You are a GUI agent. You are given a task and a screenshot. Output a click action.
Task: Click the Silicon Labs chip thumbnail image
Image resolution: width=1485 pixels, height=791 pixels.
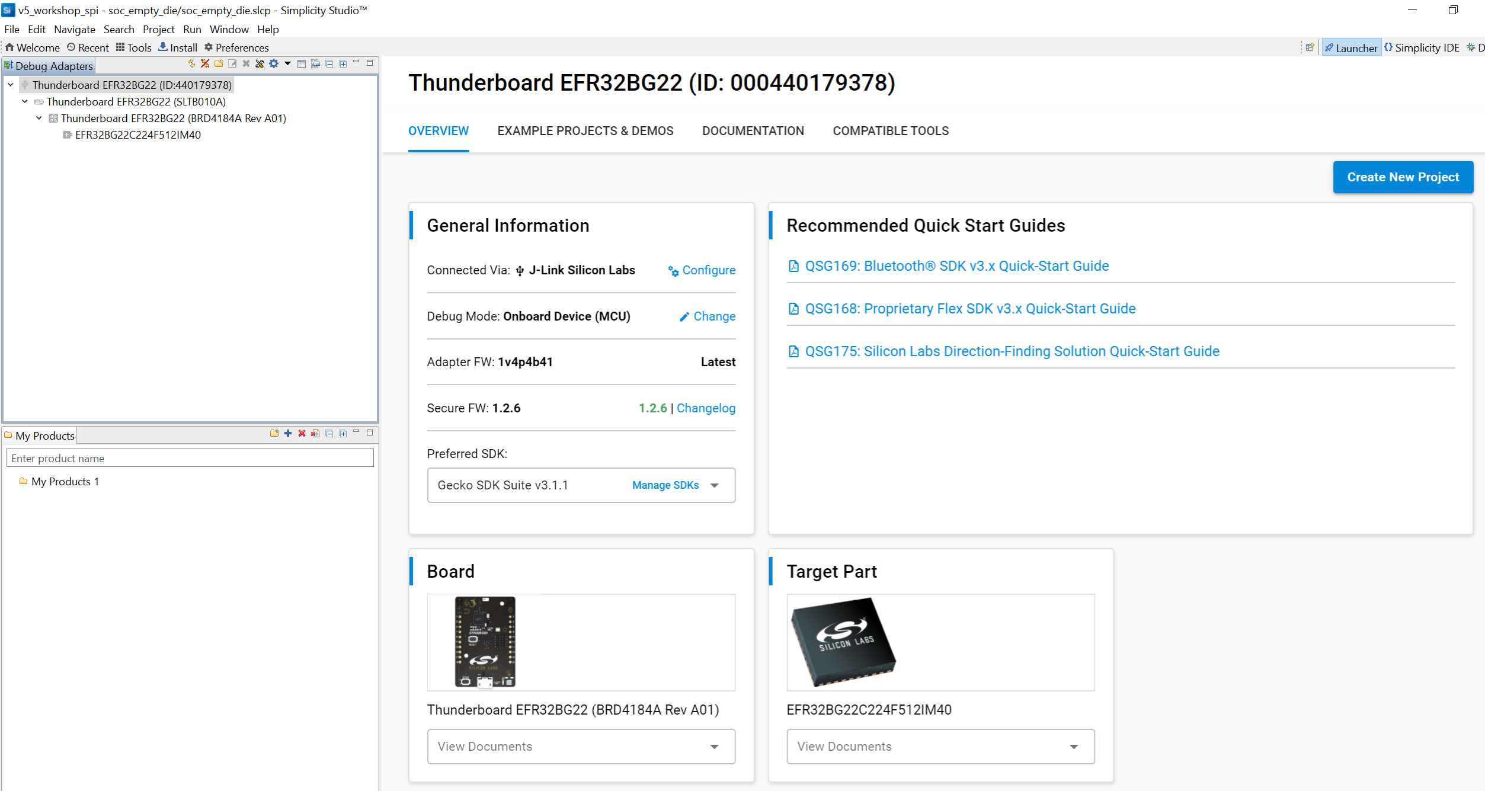click(x=844, y=642)
